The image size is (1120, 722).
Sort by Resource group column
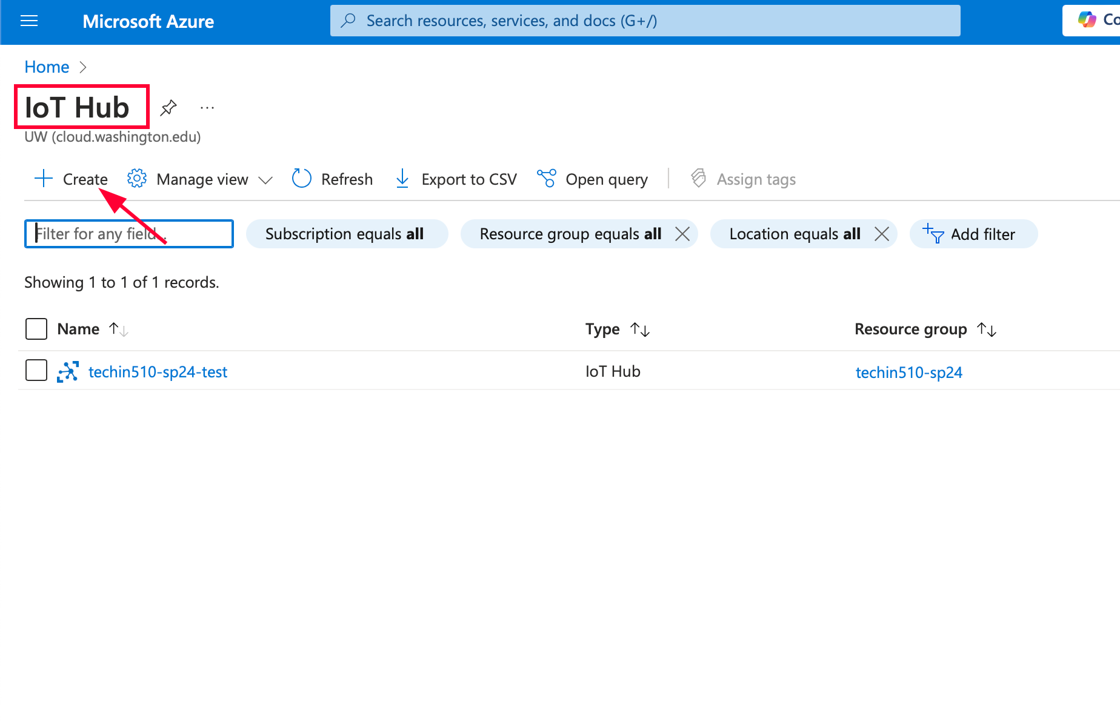pos(925,329)
